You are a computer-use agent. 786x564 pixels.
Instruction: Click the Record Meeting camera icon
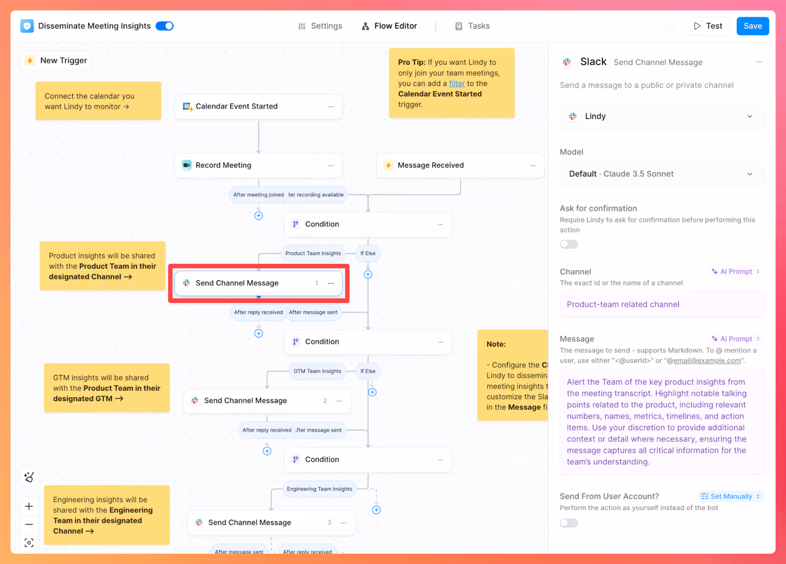pos(187,165)
